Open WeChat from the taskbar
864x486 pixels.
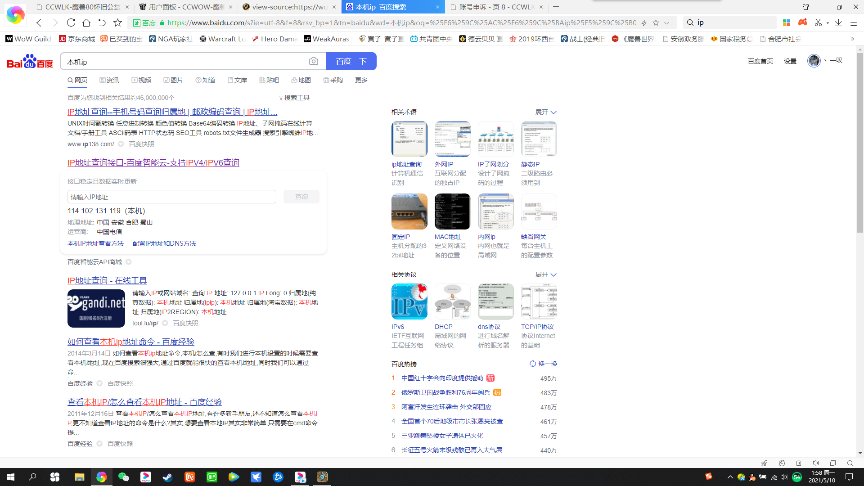pyautogui.click(x=124, y=477)
